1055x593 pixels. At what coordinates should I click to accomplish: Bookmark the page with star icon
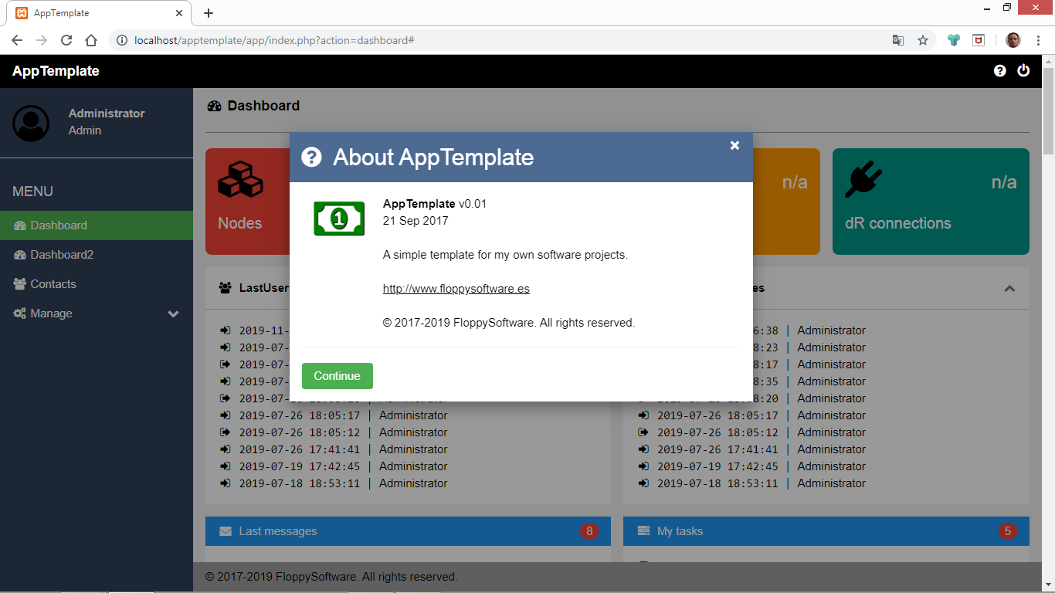(x=922, y=40)
